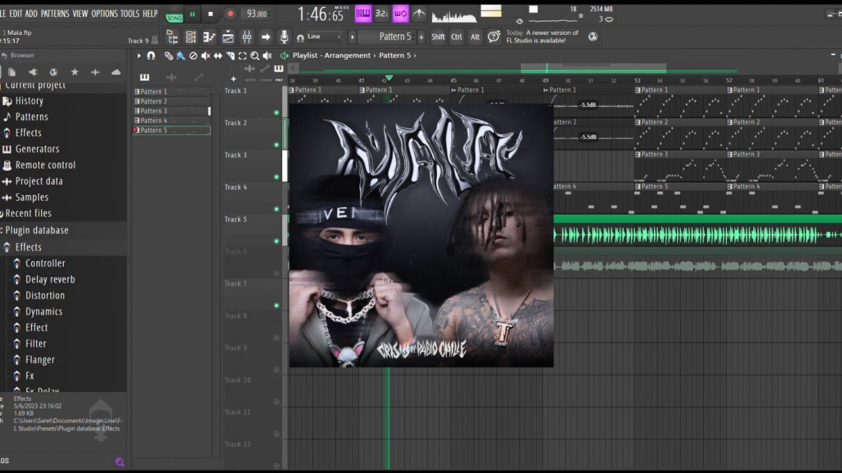Open the TOOLS menu
Viewport: 842px width, 473px height.
(x=130, y=13)
